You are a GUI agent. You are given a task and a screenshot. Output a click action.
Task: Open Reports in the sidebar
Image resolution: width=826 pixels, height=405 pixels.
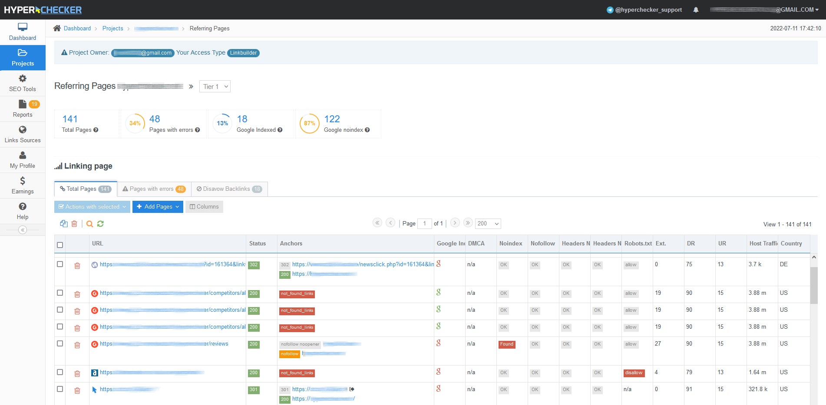[23, 109]
